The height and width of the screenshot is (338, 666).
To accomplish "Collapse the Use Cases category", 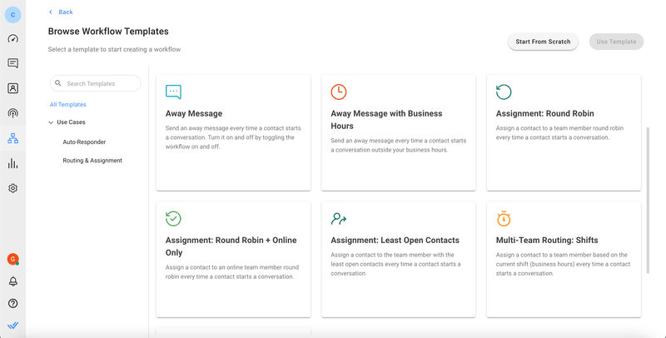I will 51,122.
